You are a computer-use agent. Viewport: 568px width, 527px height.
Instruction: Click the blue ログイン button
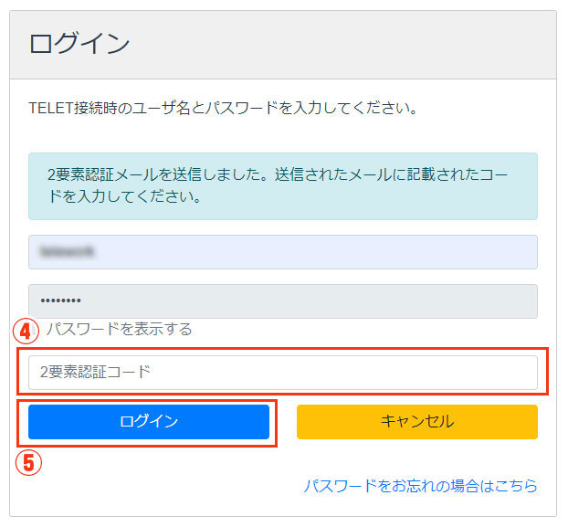[x=149, y=422]
